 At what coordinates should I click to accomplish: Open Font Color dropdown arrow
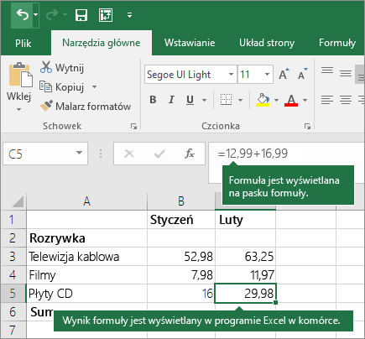(x=305, y=100)
